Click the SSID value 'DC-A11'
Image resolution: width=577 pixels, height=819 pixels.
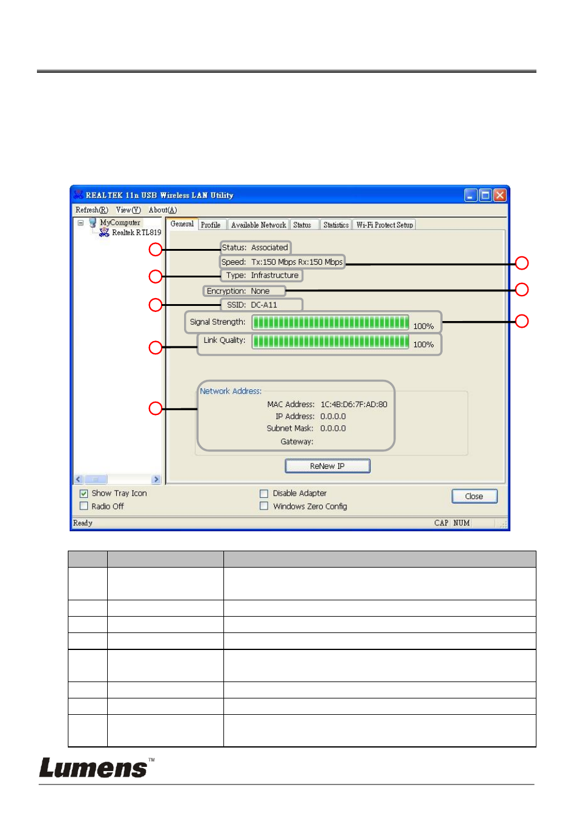click(264, 305)
